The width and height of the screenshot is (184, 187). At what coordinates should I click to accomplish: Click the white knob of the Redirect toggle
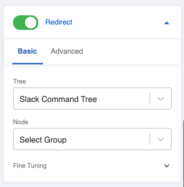click(31, 23)
